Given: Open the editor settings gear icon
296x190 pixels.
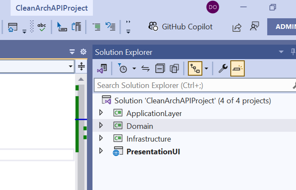Looking at the screenshot, I should (x=83, y=51).
